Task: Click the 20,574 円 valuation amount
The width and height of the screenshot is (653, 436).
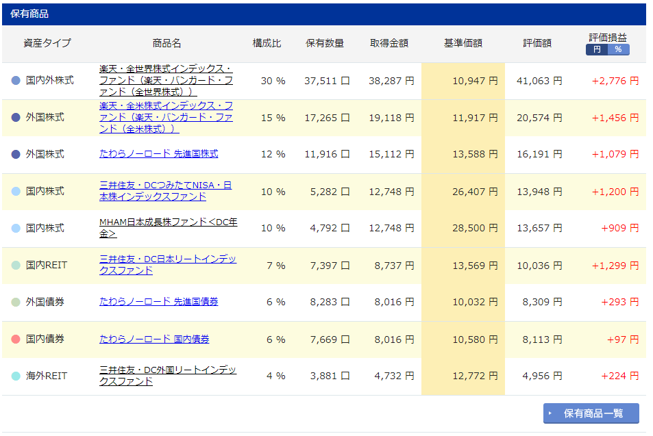Action: coord(540,118)
